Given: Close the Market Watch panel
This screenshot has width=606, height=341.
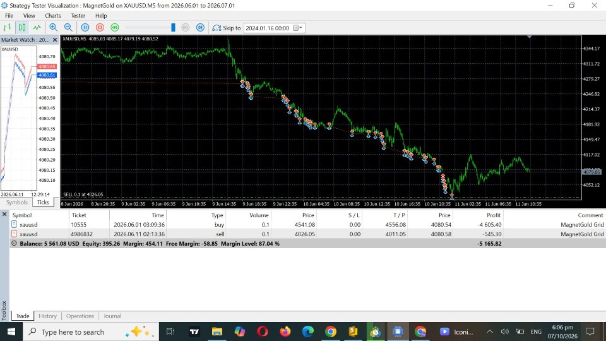Looking at the screenshot, I should [x=55, y=40].
